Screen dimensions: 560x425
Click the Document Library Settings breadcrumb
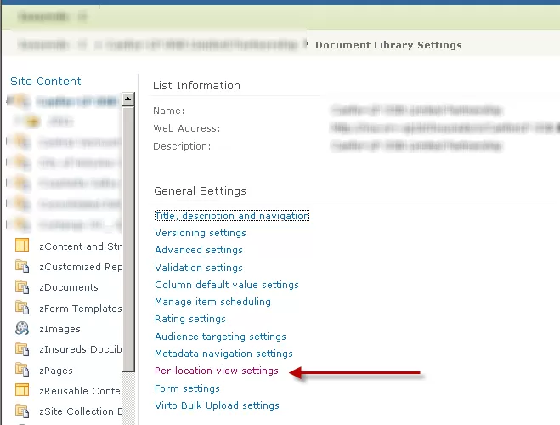tap(388, 45)
